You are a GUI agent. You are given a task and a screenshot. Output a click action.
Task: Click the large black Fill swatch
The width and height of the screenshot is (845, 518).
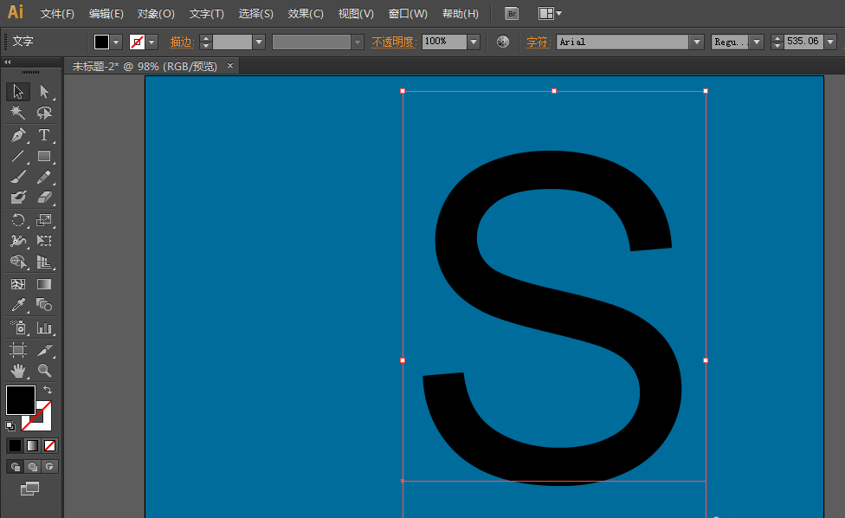coord(21,400)
